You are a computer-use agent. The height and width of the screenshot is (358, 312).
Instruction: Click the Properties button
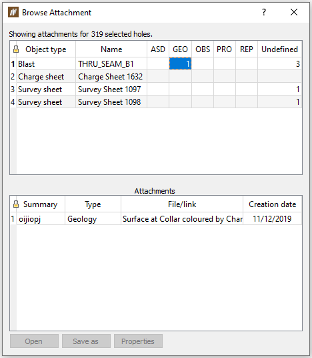pos(138,341)
